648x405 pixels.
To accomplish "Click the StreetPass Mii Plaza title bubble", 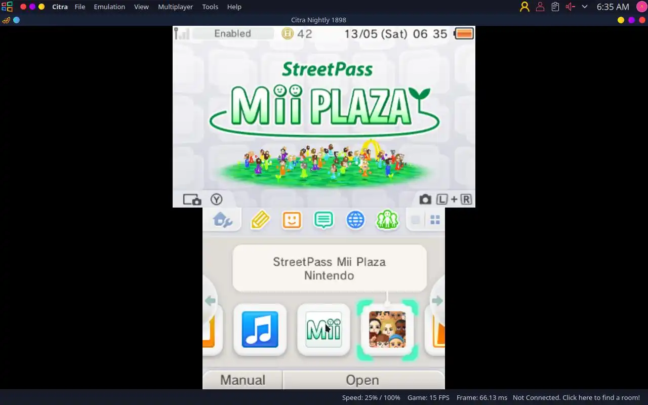I will pos(330,268).
